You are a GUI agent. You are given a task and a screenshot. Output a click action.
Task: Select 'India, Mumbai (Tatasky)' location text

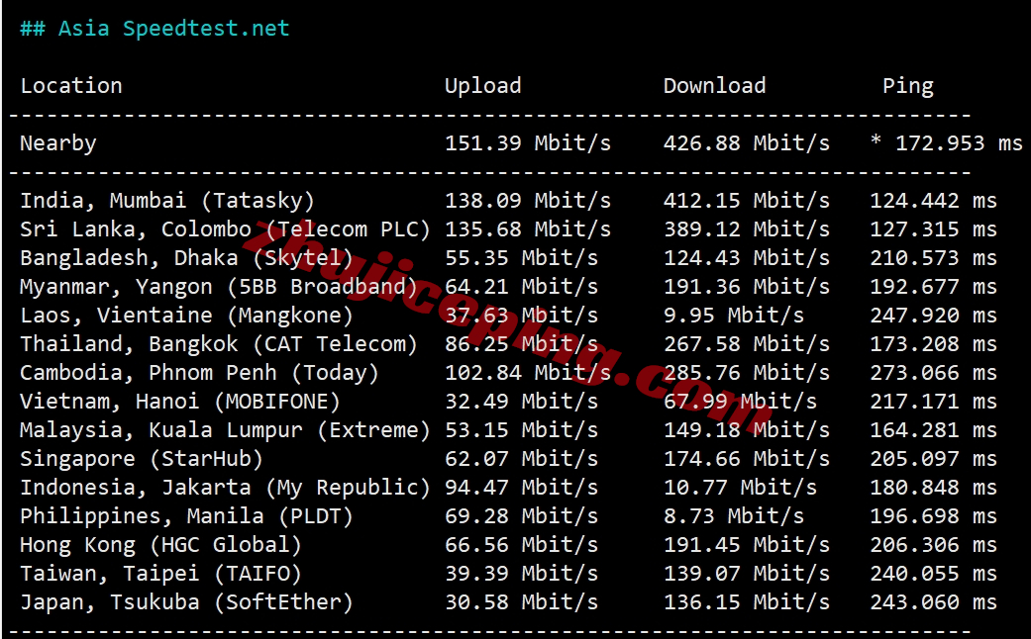[167, 200]
